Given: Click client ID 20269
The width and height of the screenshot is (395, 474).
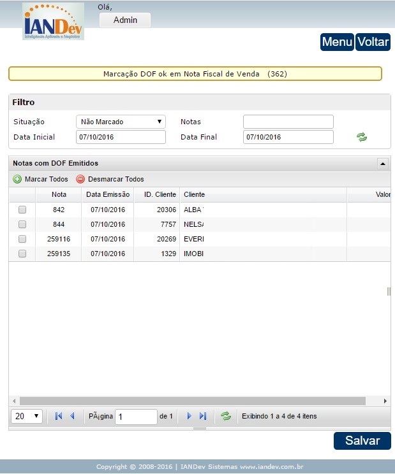Looking at the screenshot, I should [x=167, y=239].
